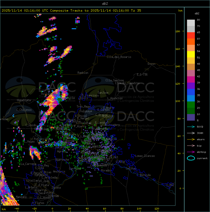Select the bright blue swatch below 36 label
The image size is (210, 212).
coord(191,92)
